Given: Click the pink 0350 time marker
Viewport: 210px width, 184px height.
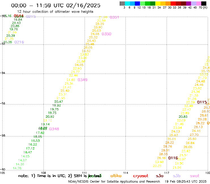Looking at the screenshot, I should [106, 34].
